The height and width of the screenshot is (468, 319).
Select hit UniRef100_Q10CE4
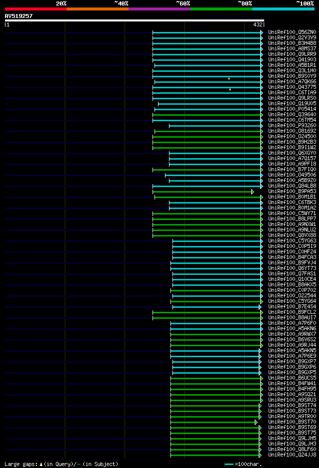pyautogui.click(x=292, y=279)
